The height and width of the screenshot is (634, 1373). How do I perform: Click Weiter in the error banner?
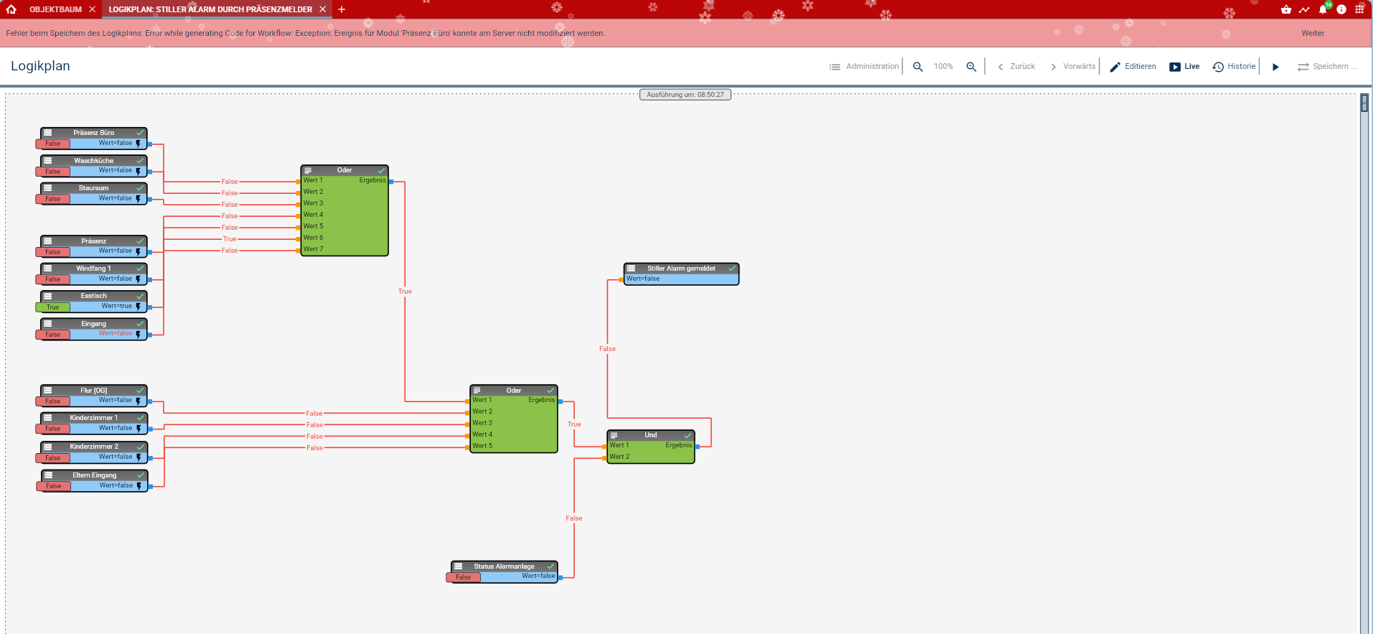coord(1313,33)
